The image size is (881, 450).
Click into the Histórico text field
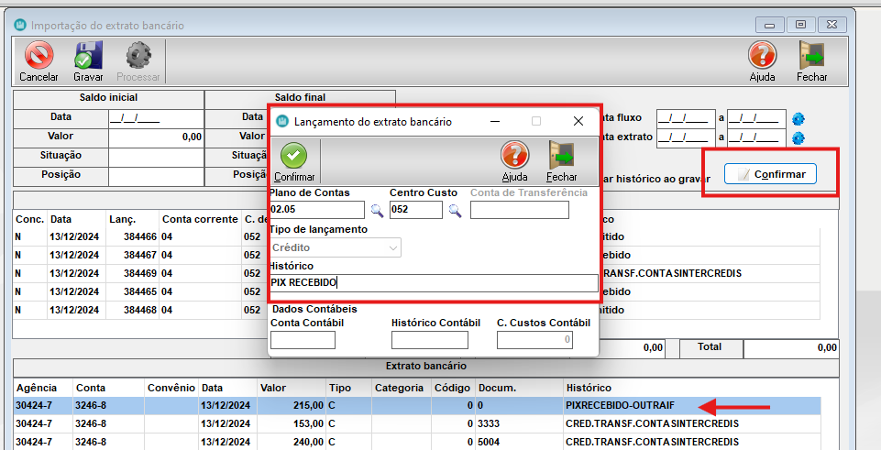434,283
